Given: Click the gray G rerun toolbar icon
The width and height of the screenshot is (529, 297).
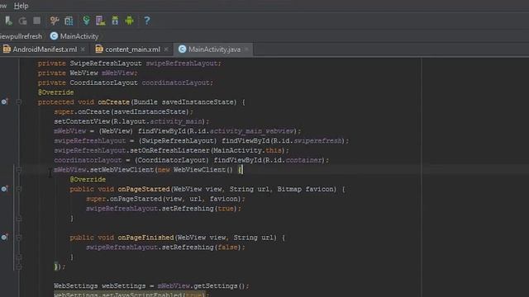Looking at the screenshot, I should 22,21.
